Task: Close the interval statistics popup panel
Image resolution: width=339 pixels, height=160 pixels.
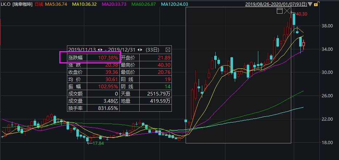Action: point(168,49)
